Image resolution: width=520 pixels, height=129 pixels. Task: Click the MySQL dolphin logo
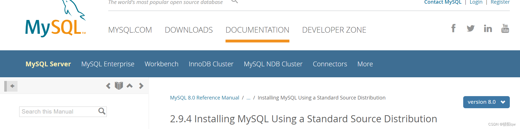pyautogui.click(x=55, y=19)
